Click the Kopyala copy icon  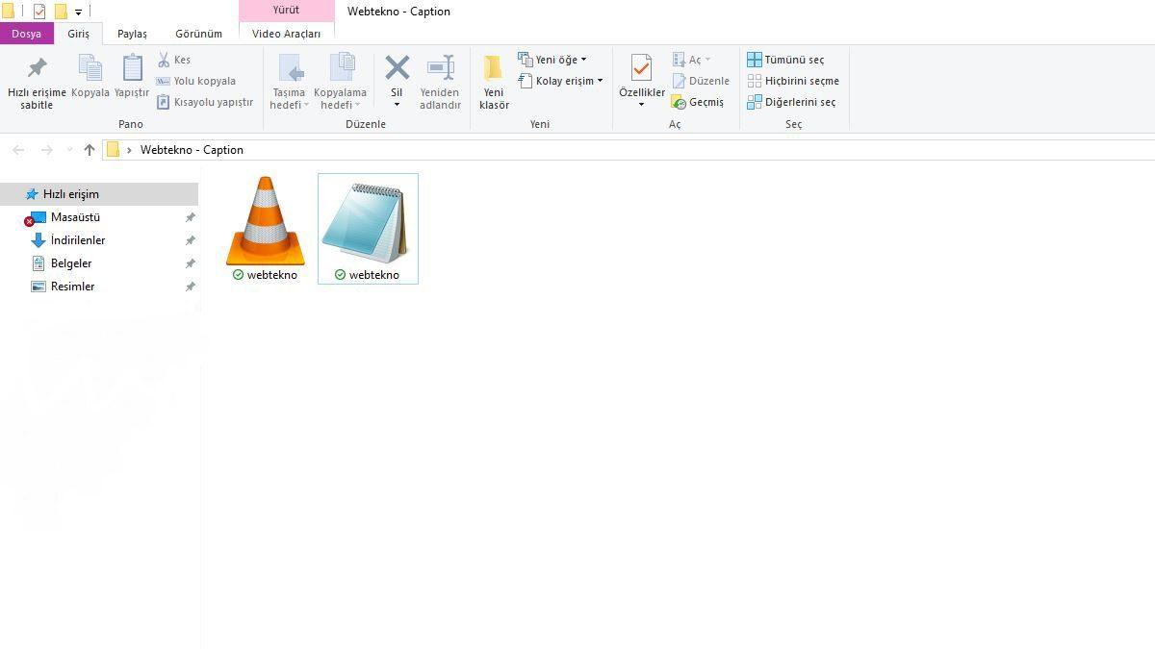click(x=90, y=68)
